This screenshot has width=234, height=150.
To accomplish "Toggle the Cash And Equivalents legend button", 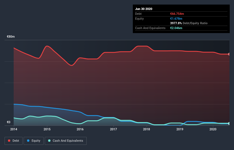I will coord(66,141).
